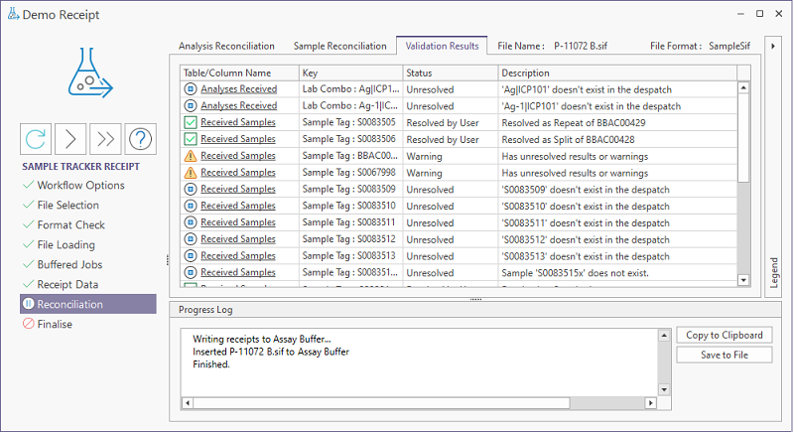Click the refresh circular arrow button
The width and height of the screenshot is (793, 432).
pos(37,139)
